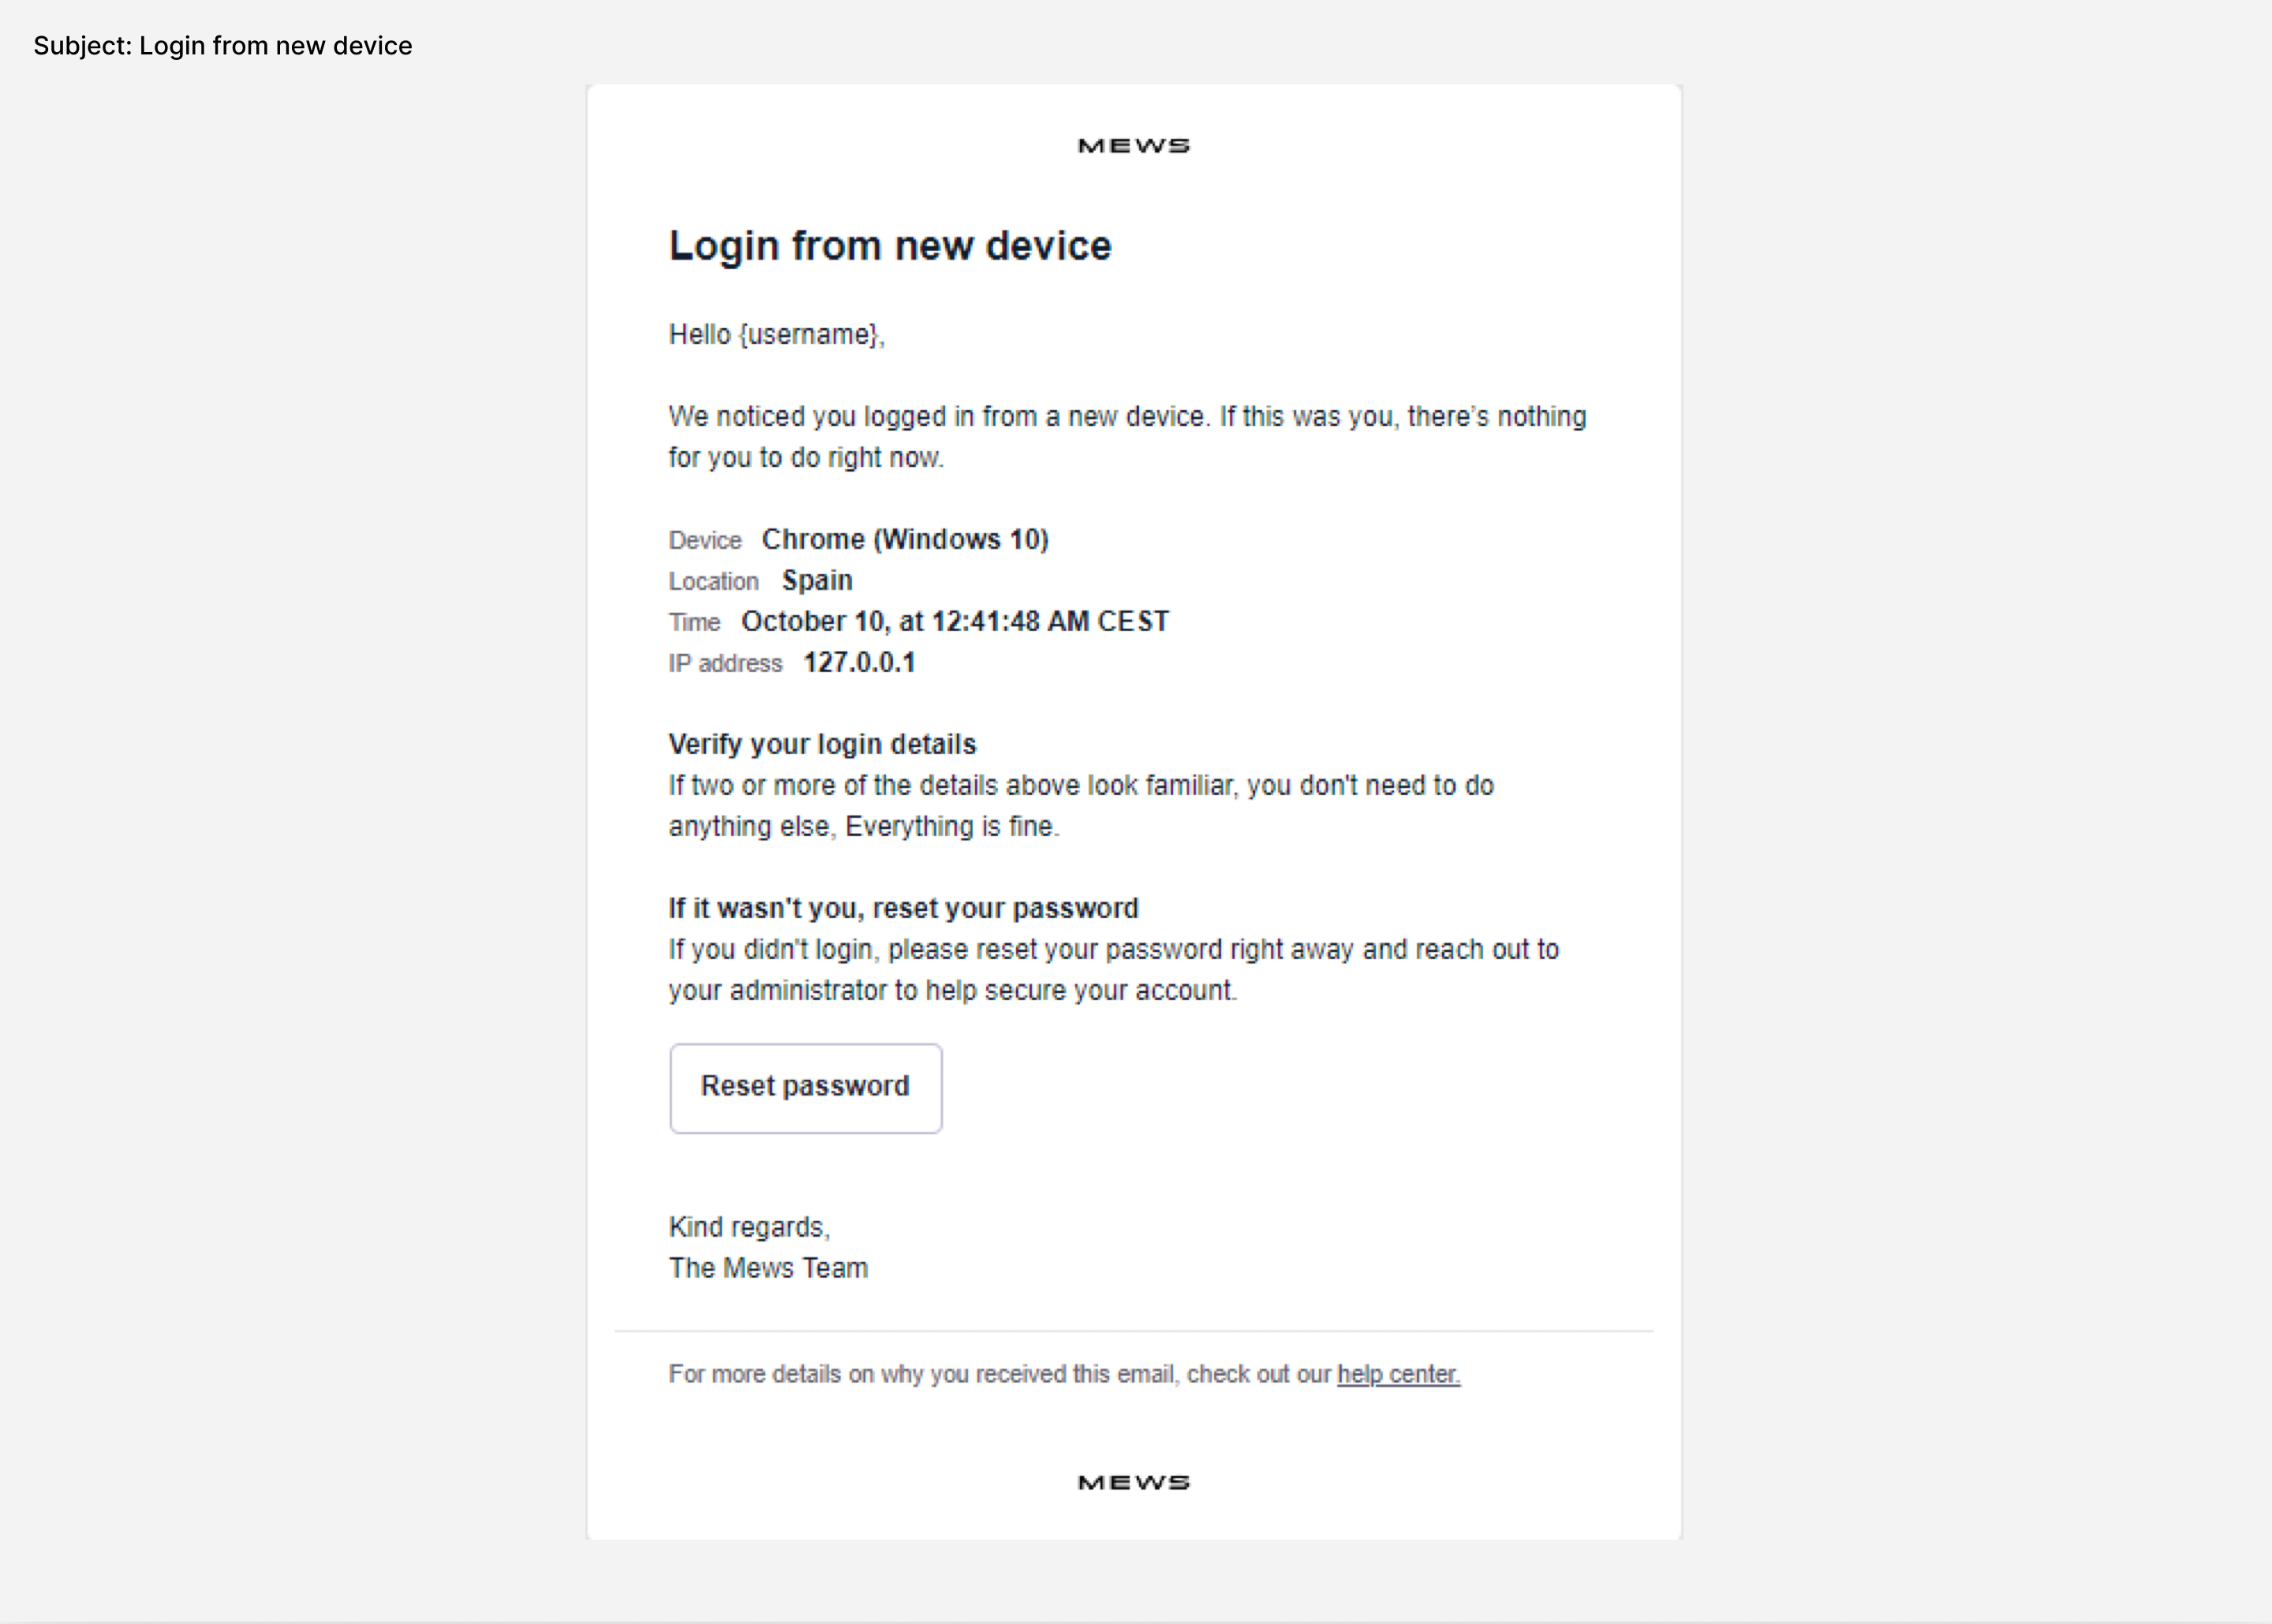Open the help center link
The height and width of the screenshot is (1624, 2272).
coord(1397,1374)
